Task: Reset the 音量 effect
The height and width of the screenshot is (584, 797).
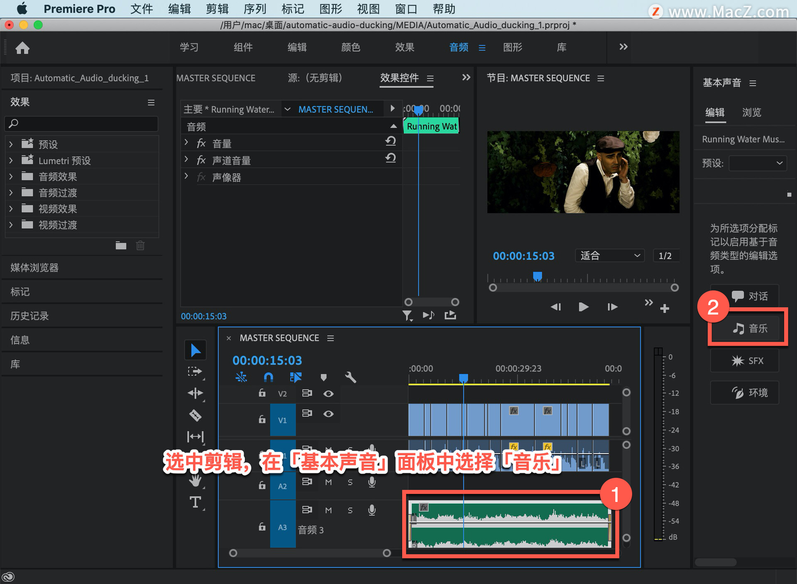Action: 391,142
